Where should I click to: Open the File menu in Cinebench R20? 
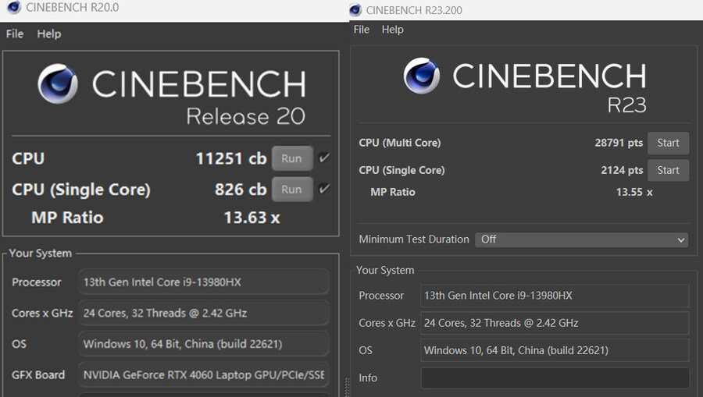point(15,34)
